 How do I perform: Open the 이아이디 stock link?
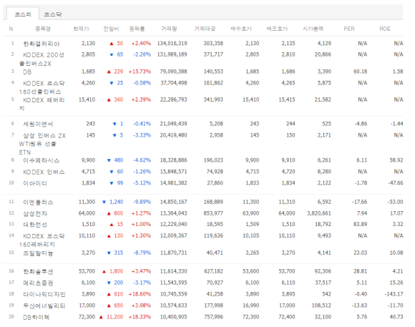(x=35, y=183)
